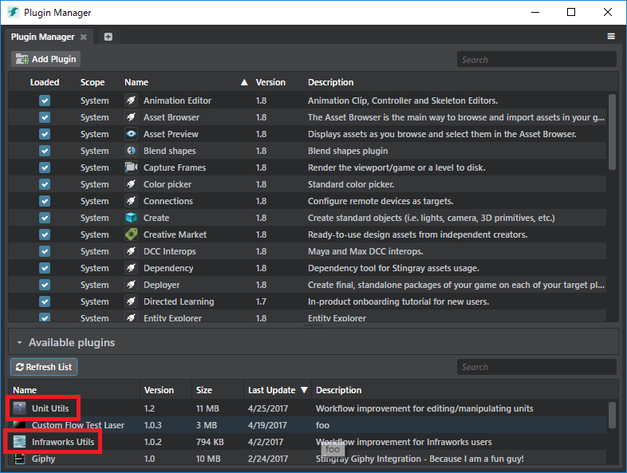Viewport: 627px width, 473px height.
Task: Sort by Loaded column header
Action: 45,82
